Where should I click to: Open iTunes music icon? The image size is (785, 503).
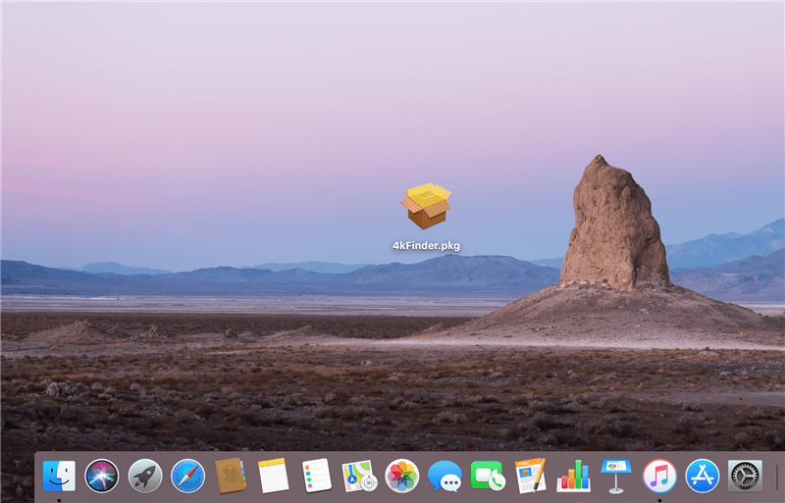pyautogui.click(x=659, y=476)
